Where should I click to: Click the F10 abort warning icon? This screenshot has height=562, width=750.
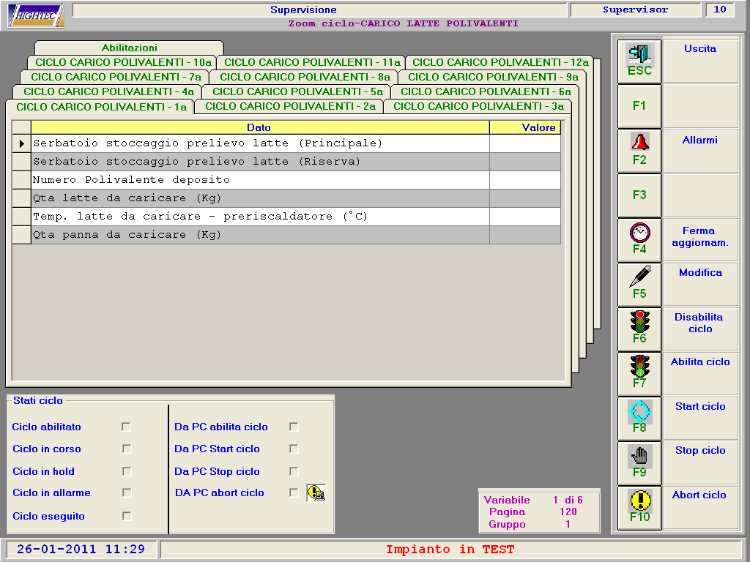point(640,501)
